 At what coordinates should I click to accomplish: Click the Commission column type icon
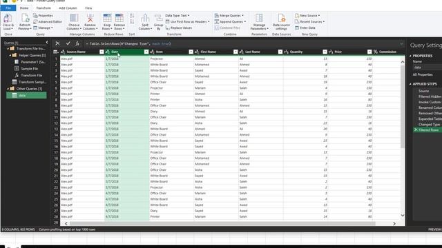[x=376, y=52]
